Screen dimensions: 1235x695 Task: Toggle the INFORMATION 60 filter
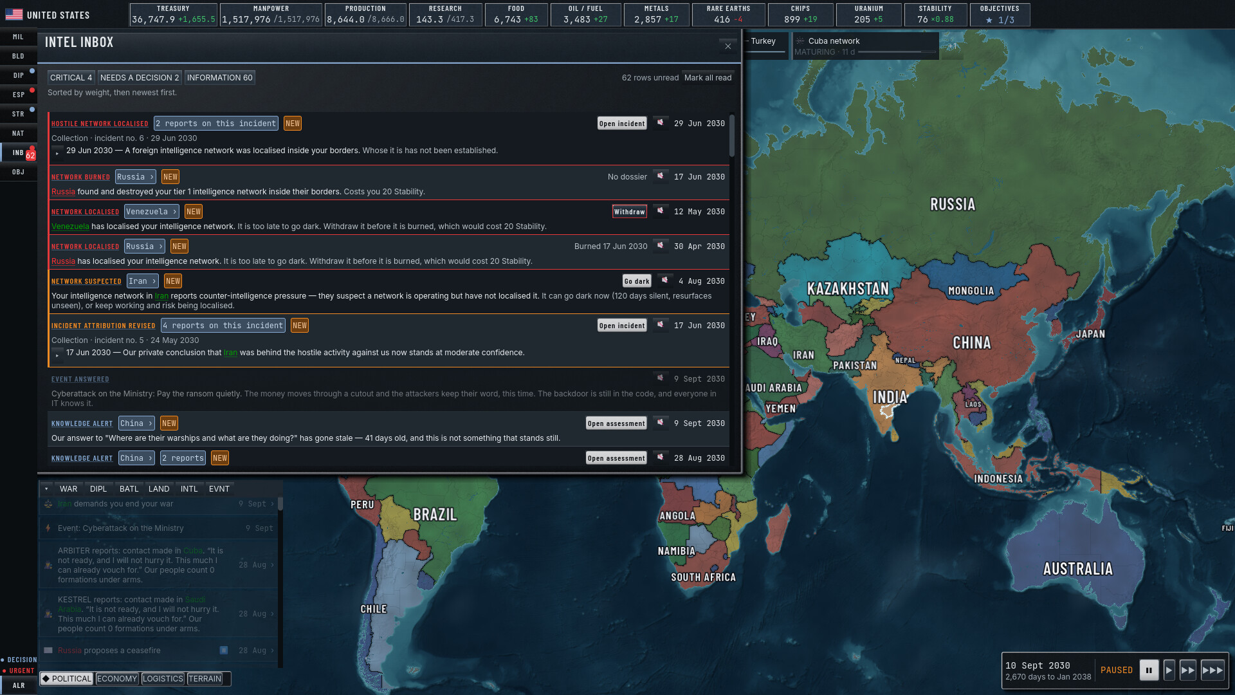pos(219,77)
